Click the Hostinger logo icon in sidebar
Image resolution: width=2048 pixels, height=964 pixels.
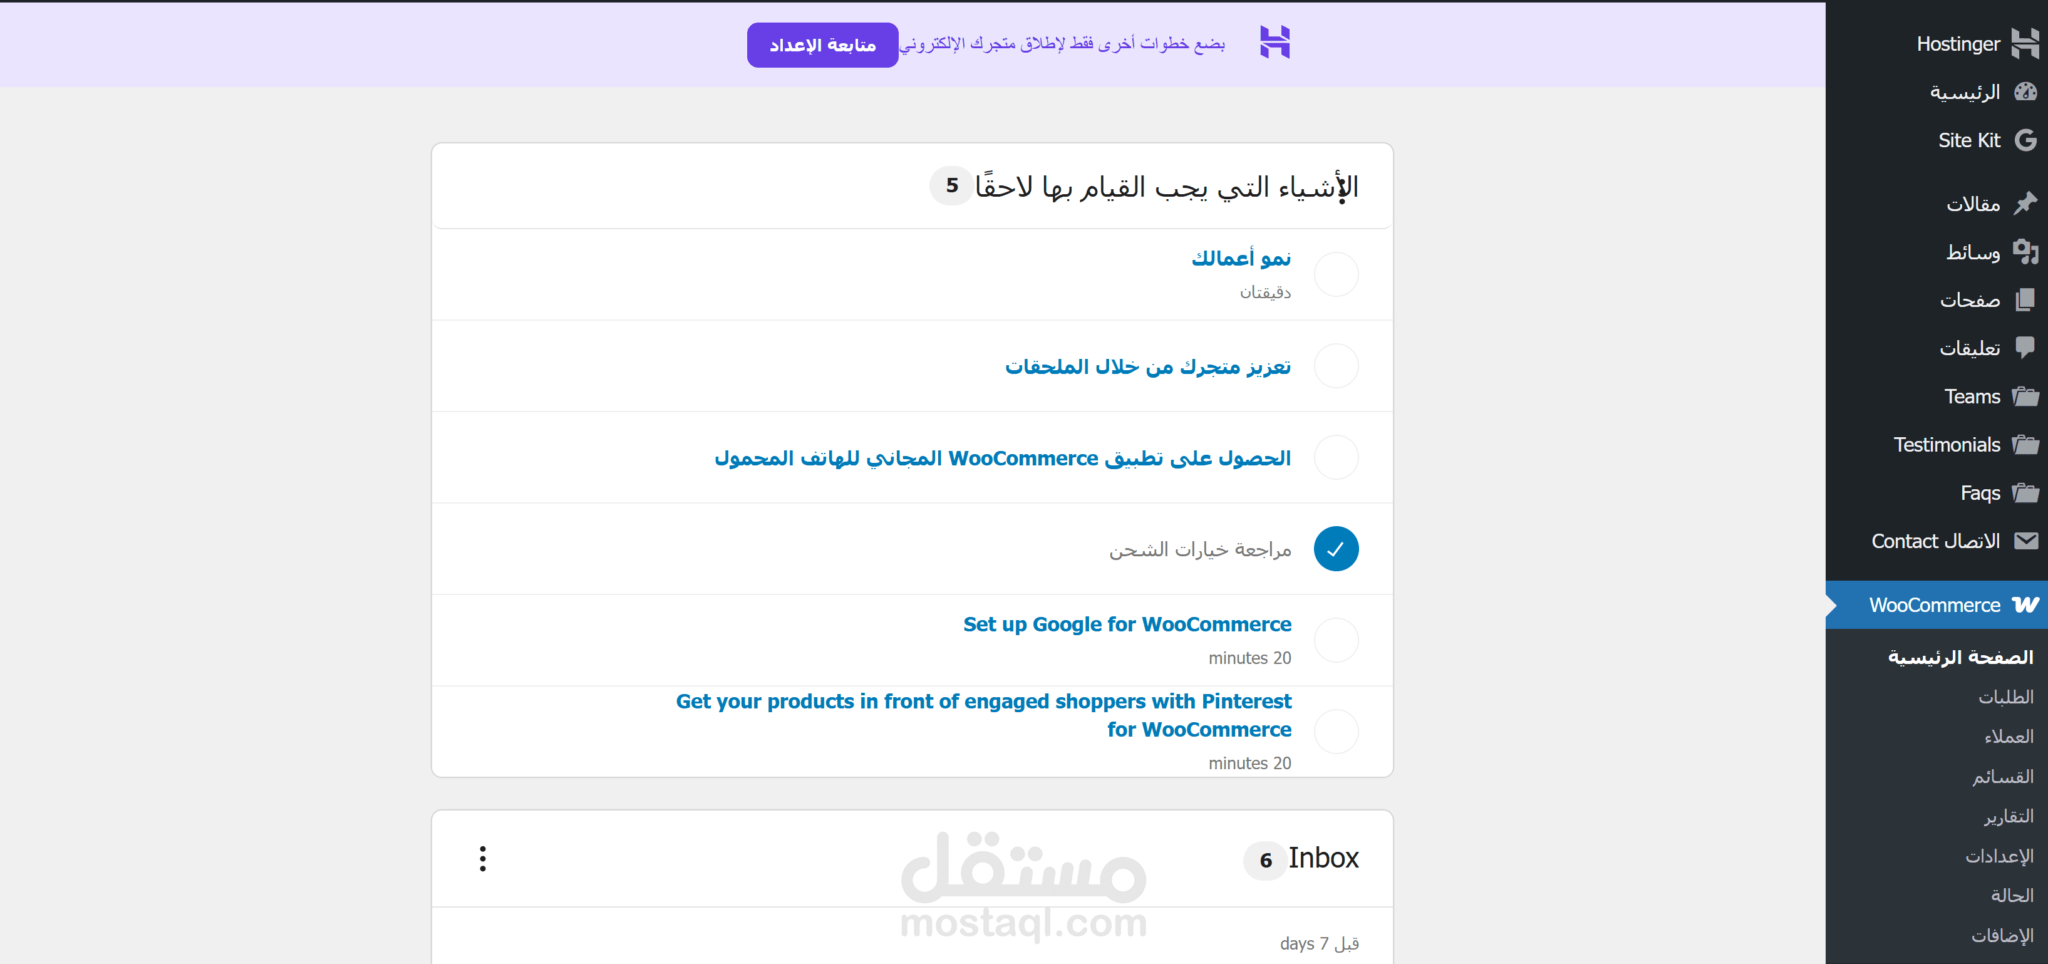click(2024, 44)
